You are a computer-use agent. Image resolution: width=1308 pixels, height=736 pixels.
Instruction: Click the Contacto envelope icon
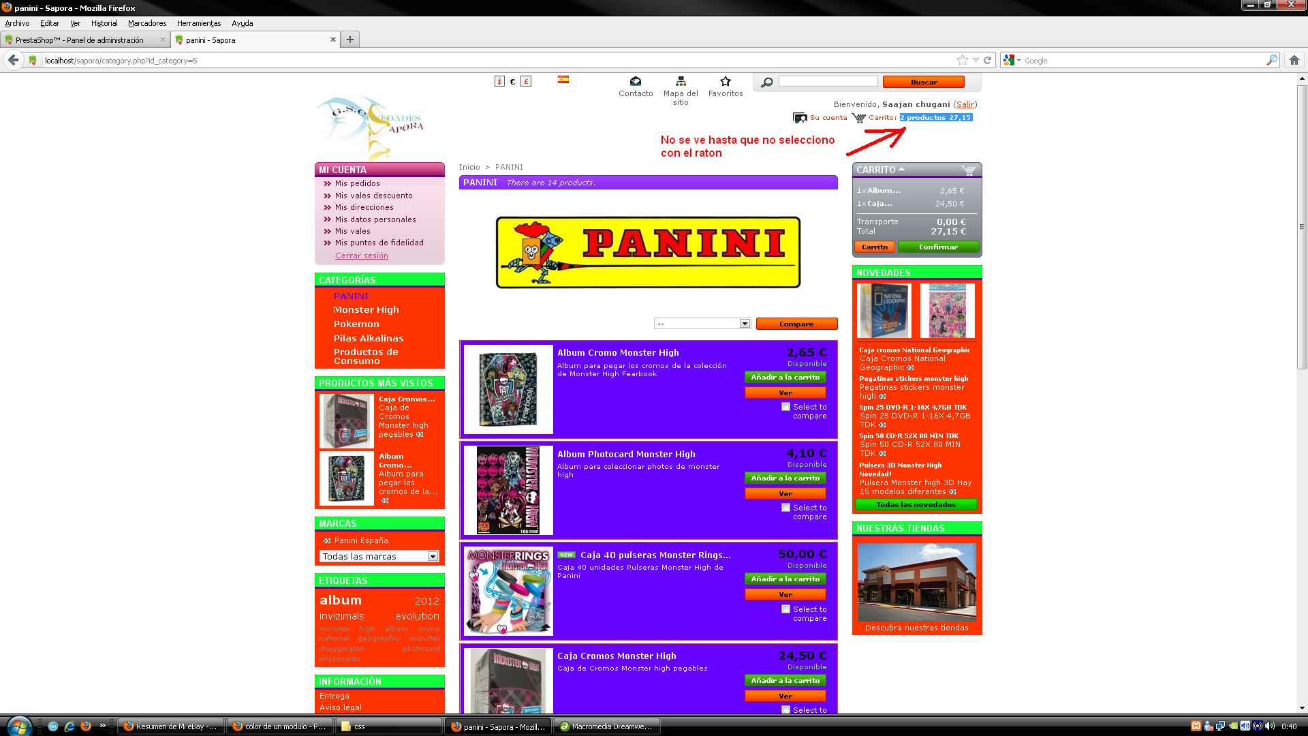click(635, 81)
